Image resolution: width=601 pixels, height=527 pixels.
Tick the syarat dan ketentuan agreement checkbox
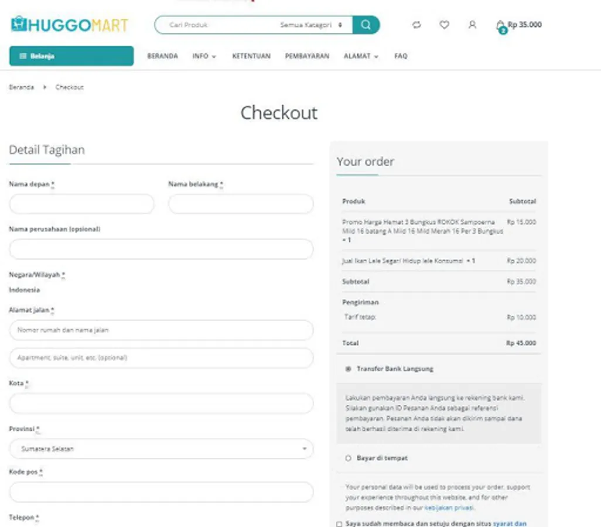[339, 524]
